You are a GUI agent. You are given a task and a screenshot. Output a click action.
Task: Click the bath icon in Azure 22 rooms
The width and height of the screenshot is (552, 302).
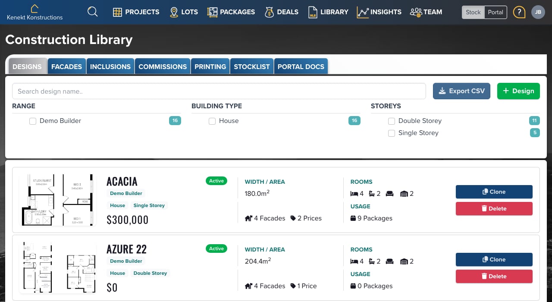pyautogui.click(x=372, y=261)
